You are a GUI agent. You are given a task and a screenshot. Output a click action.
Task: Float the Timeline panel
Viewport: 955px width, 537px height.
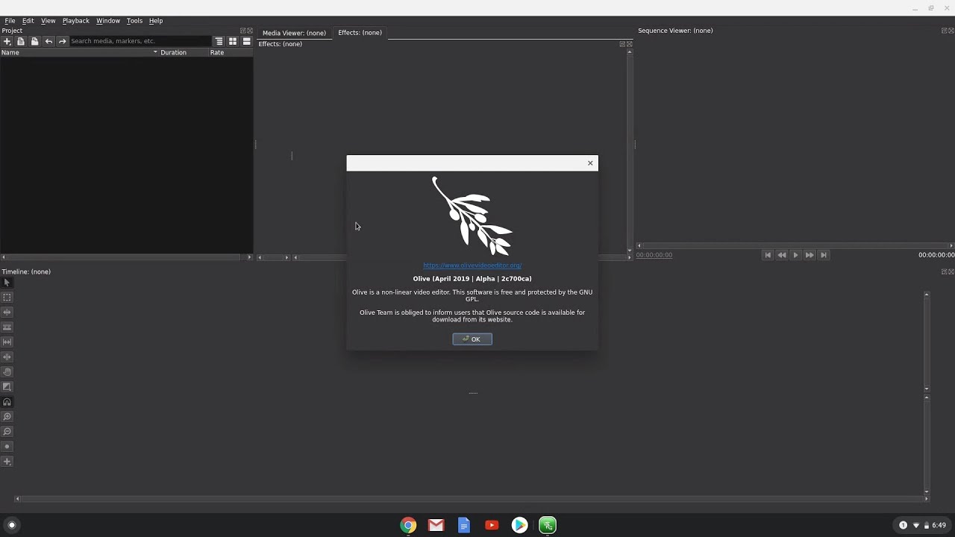[944, 271]
